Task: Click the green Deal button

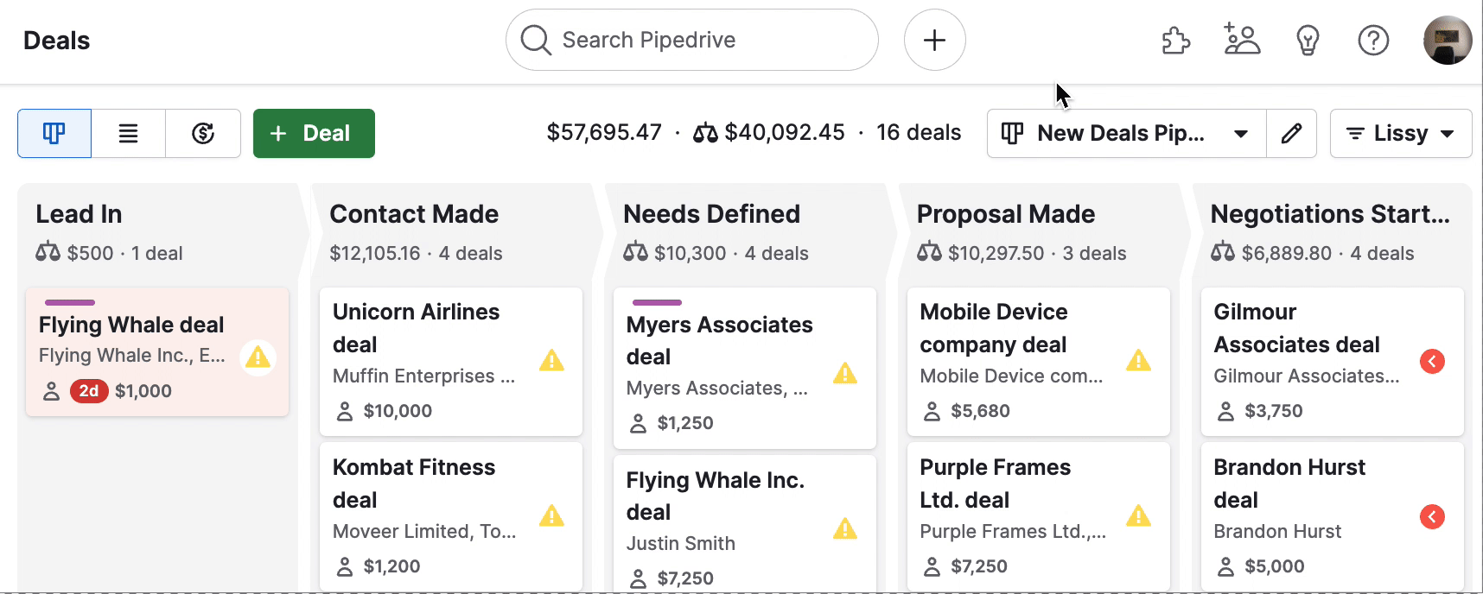Action: (313, 133)
